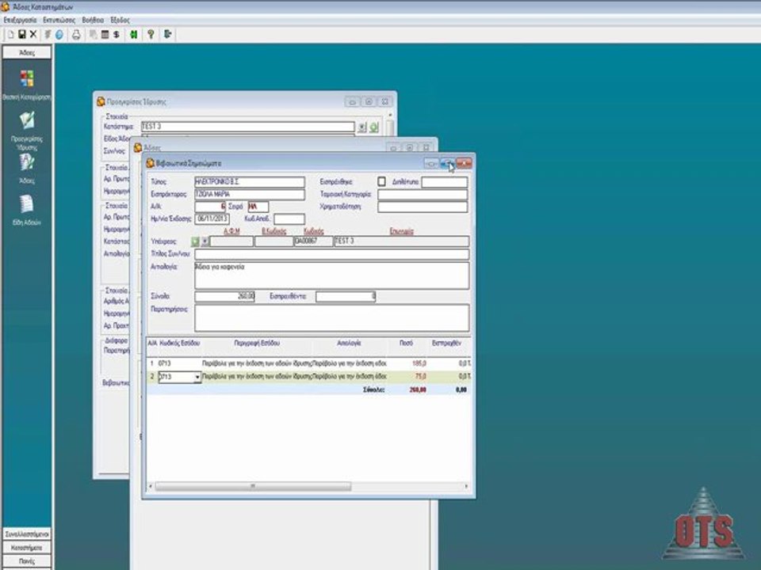Click the Επωνυμία red link label

point(402,232)
